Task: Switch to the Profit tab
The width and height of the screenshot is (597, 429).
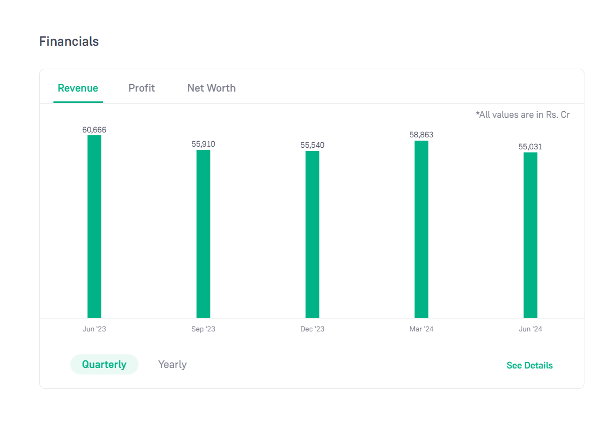Action: tap(142, 88)
